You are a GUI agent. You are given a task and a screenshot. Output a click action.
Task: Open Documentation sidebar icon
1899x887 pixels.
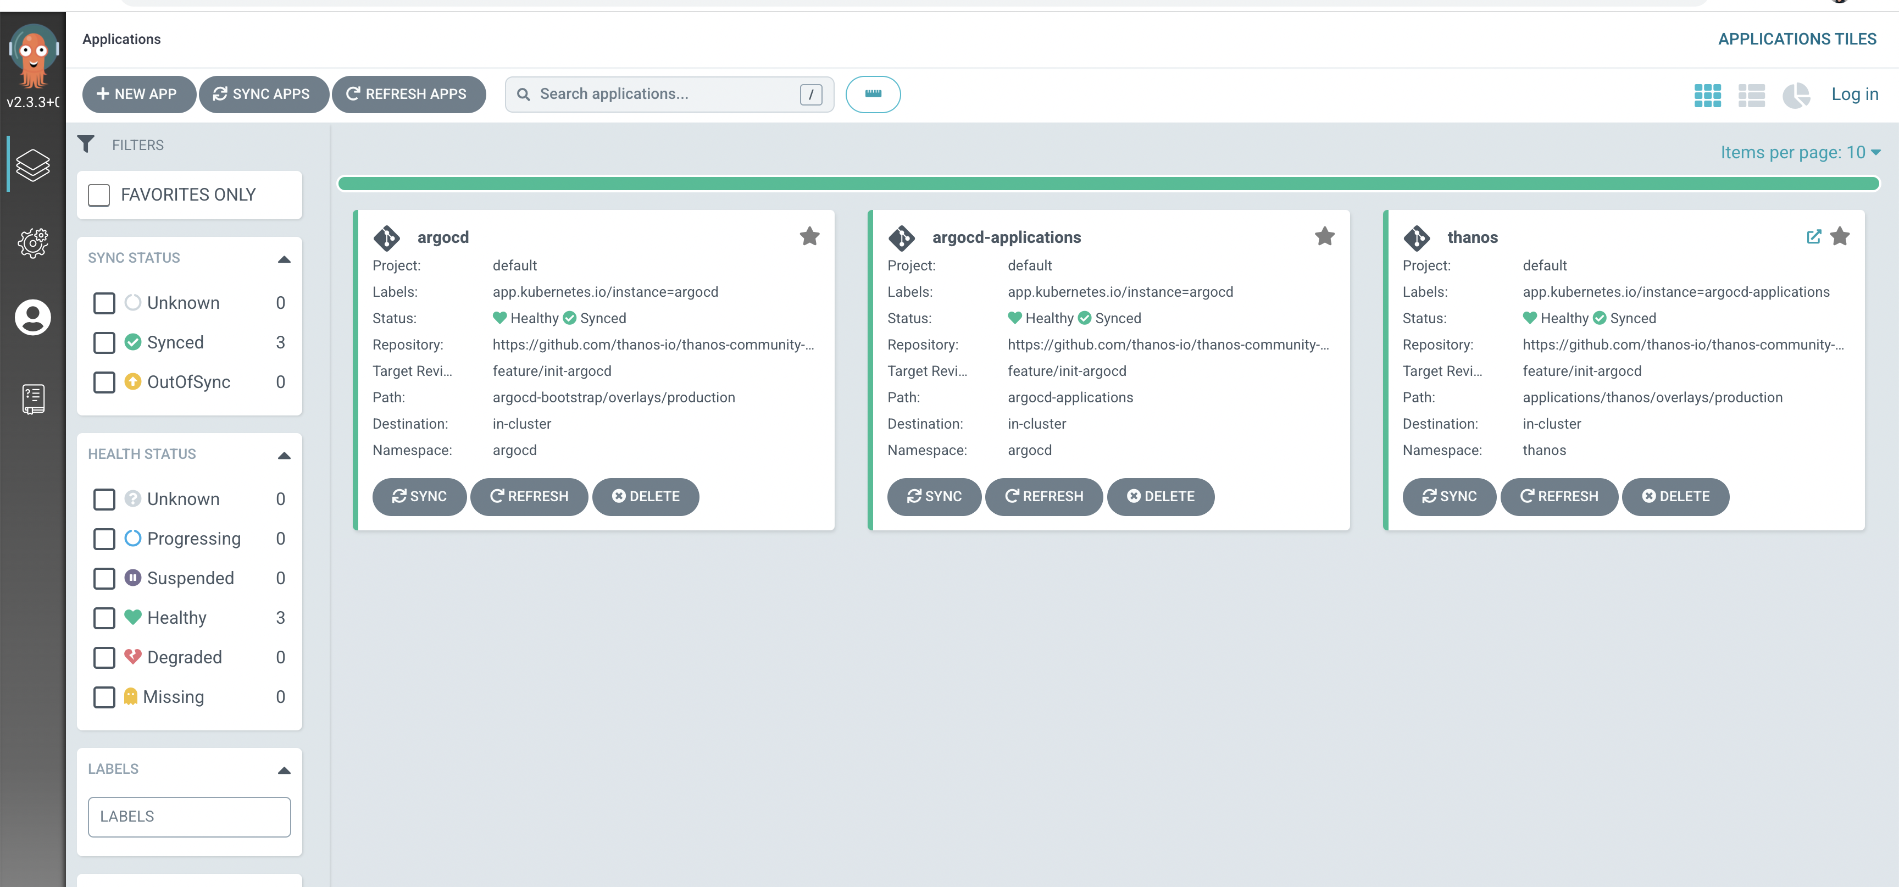click(x=32, y=399)
